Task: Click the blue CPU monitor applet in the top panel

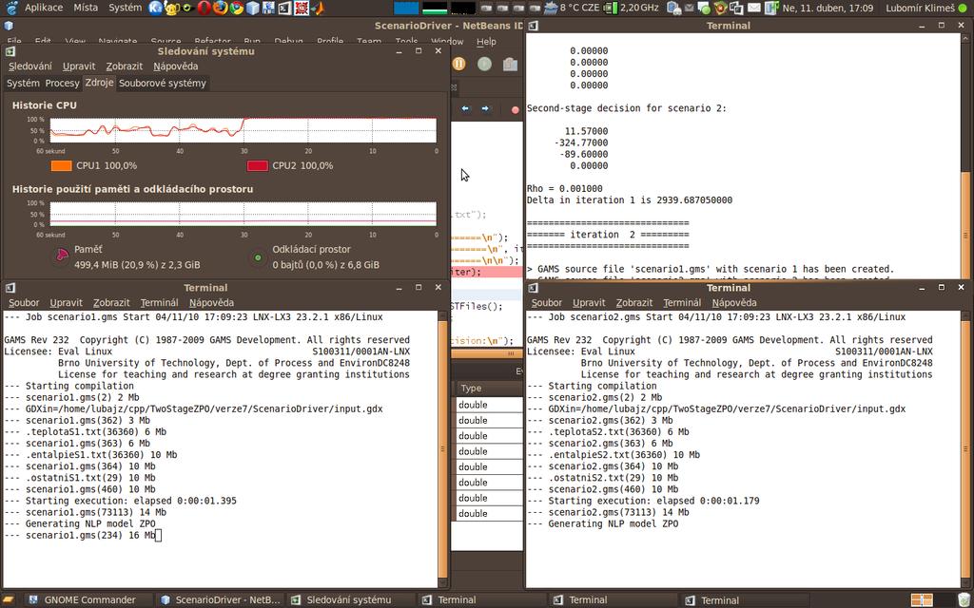Action: 407,8
